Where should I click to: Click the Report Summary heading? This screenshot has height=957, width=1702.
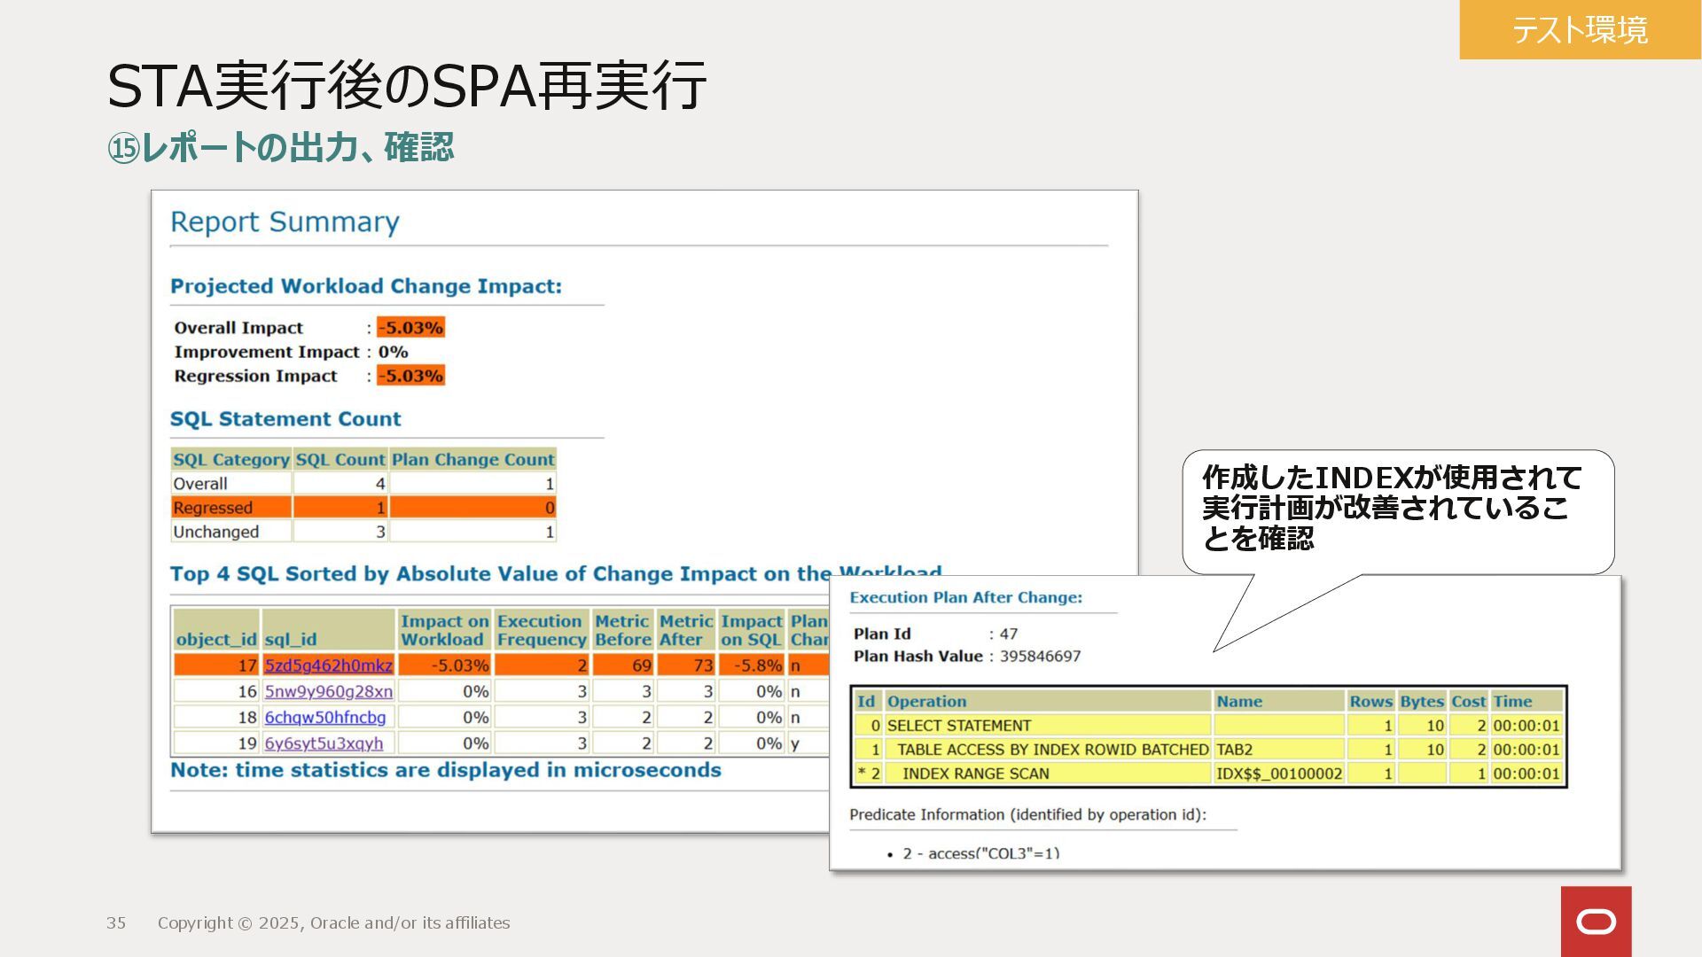285,222
